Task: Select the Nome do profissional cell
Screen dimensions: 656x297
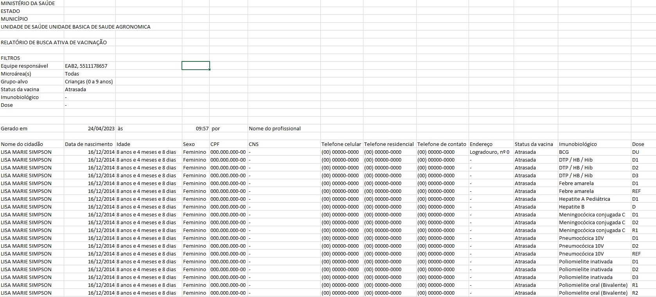Action: [275, 128]
